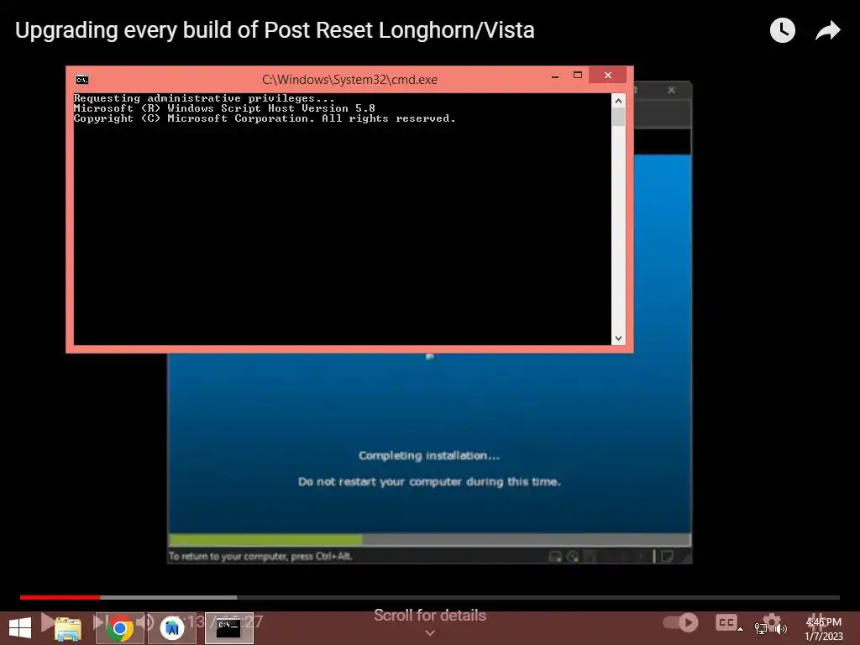Click the cmd scrollbar up arrow
860x645 pixels.
pos(618,101)
